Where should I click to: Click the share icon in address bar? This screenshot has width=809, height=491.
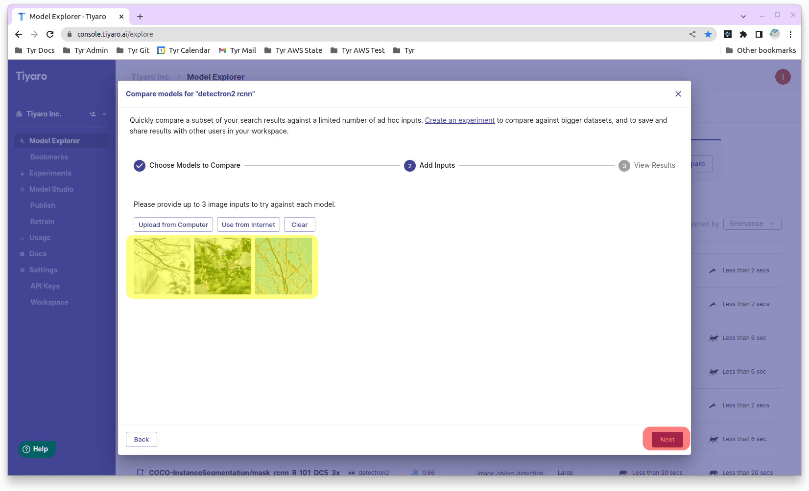click(692, 34)
